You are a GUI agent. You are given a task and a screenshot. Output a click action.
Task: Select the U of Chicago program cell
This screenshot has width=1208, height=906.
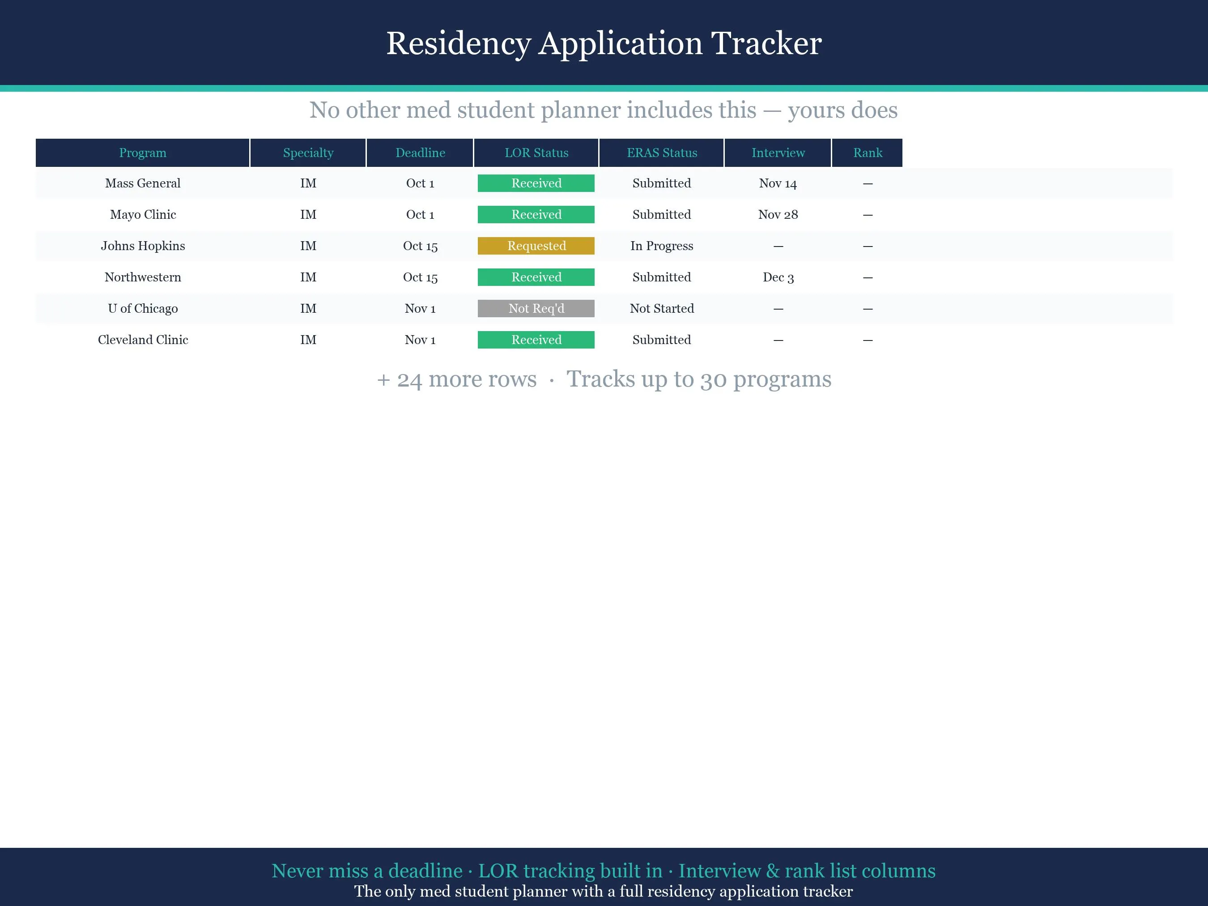click(143, 309)
